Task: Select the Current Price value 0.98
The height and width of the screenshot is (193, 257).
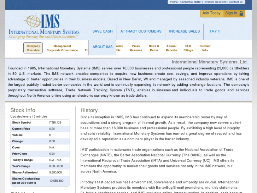Action: tap(52, 129)
